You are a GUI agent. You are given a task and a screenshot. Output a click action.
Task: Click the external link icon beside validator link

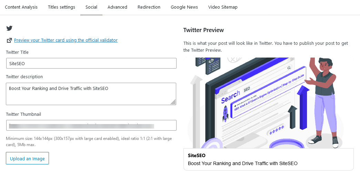(x=9, y=40)
